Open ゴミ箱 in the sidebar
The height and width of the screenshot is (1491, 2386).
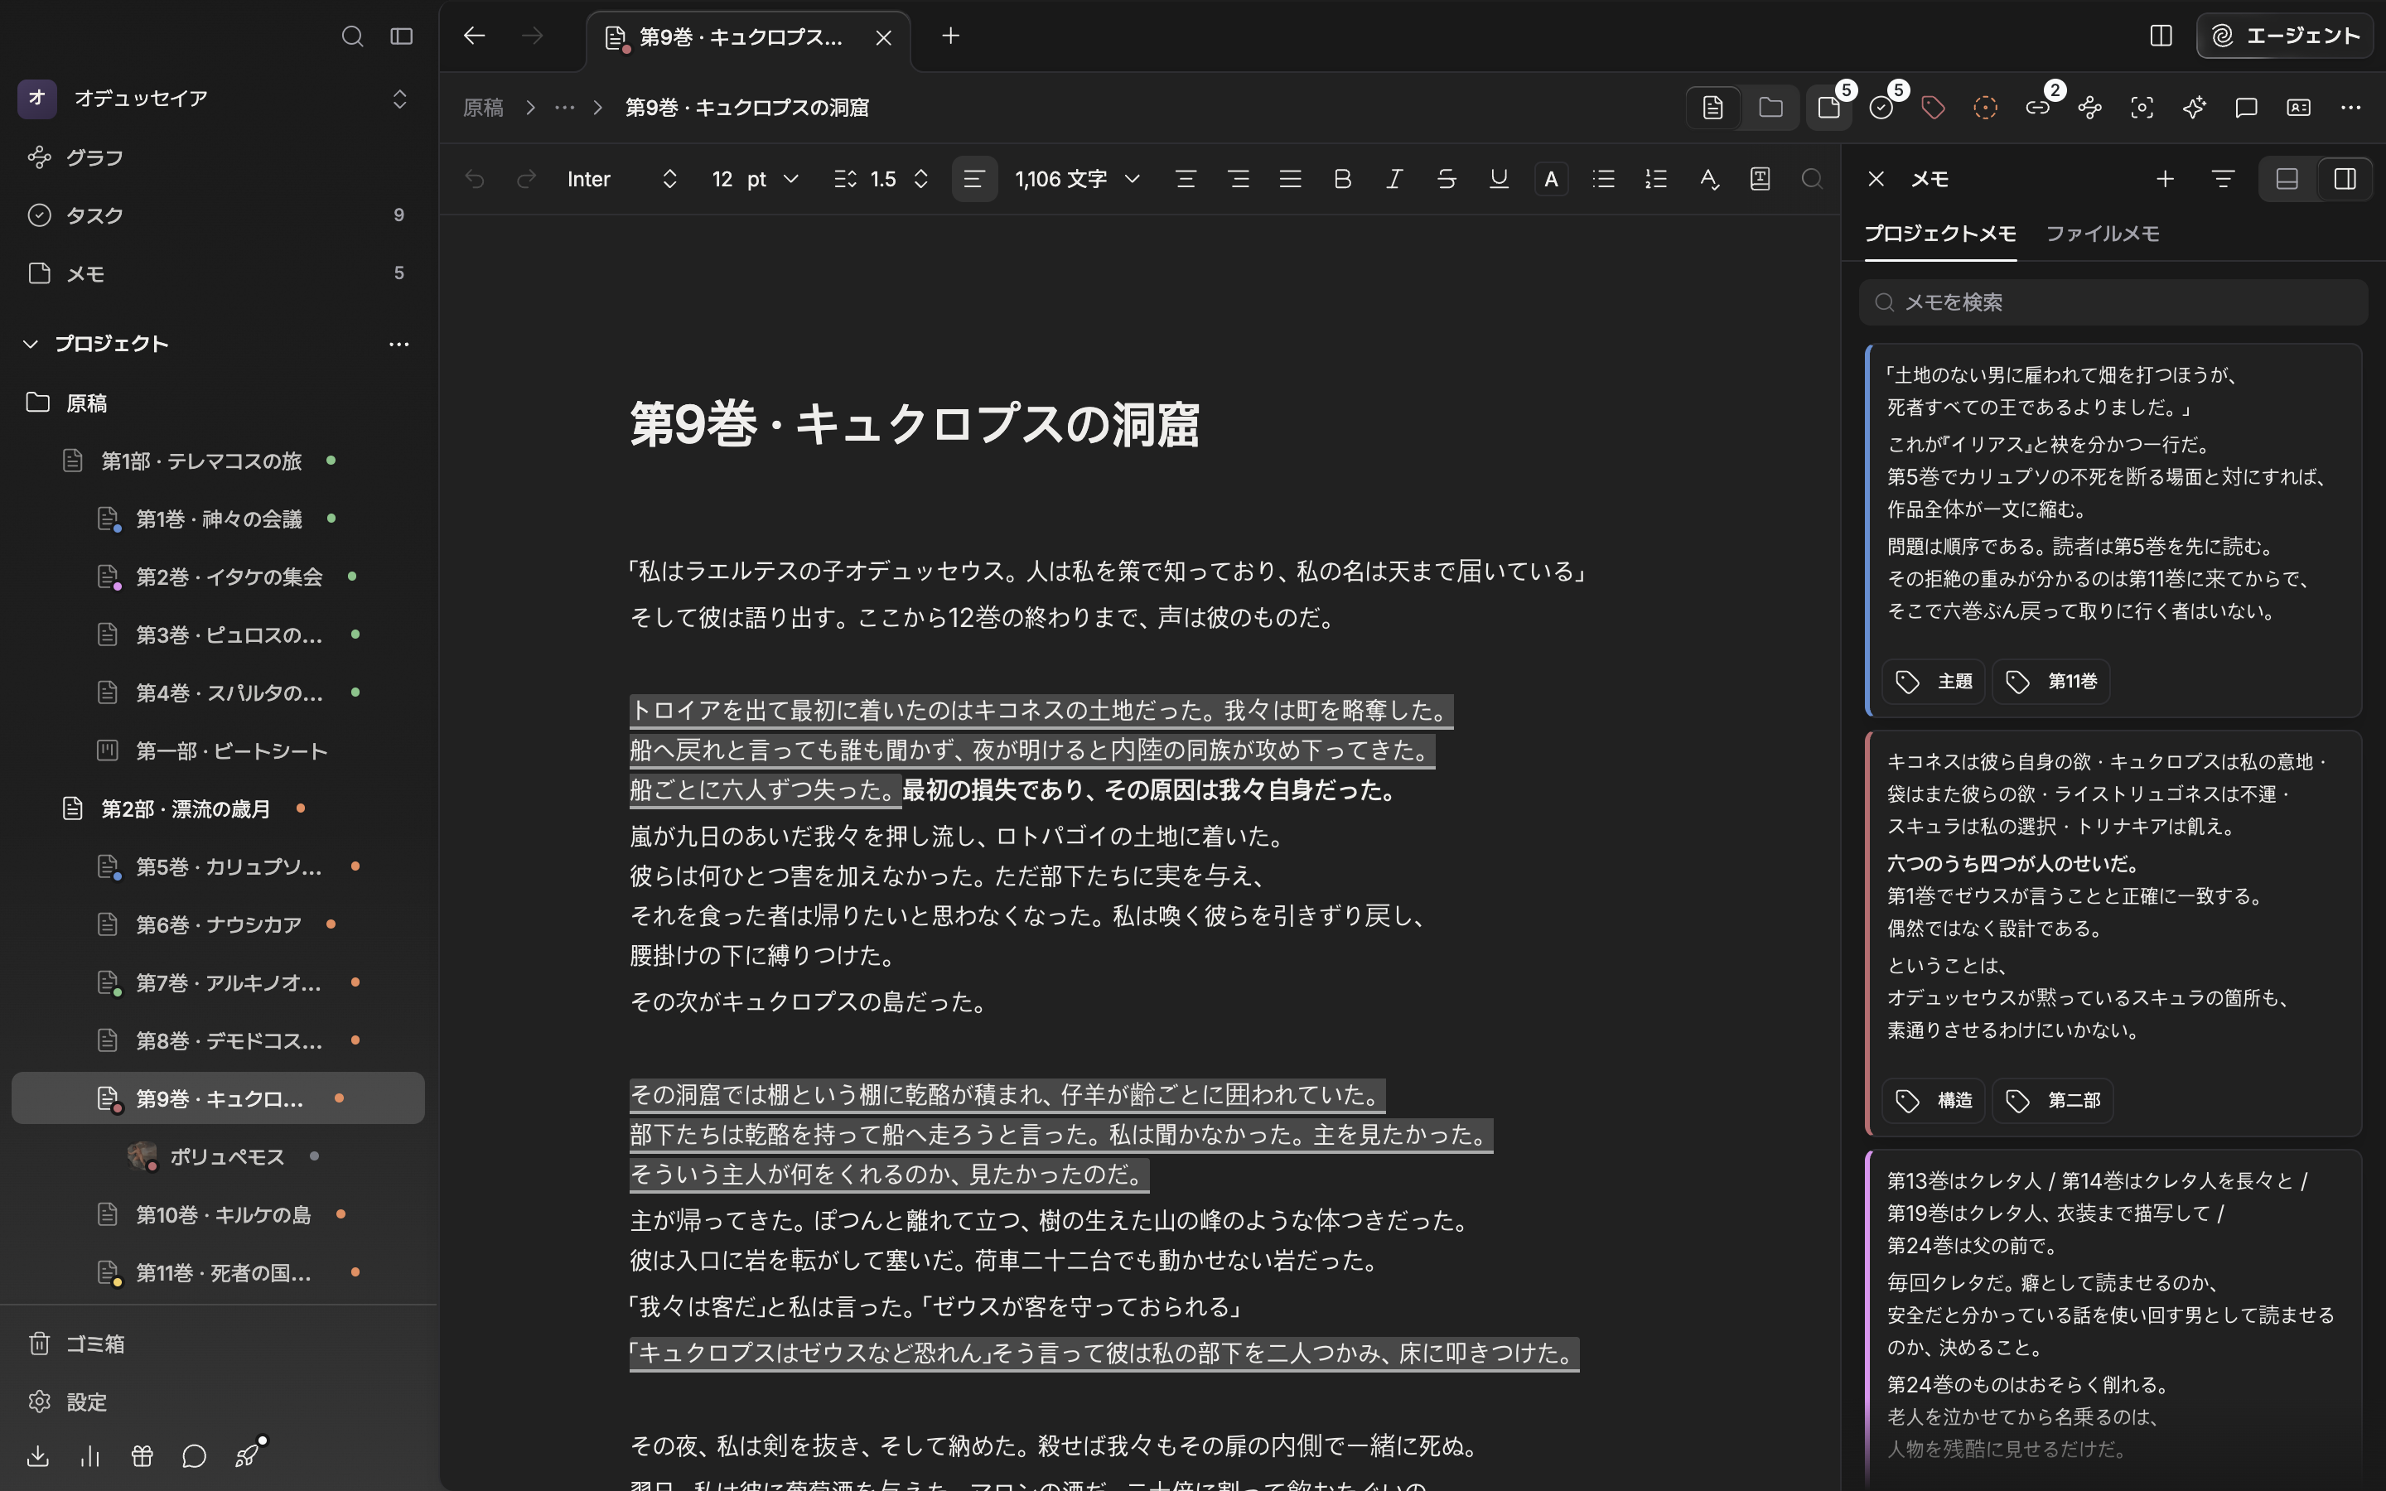point(218,1343)
